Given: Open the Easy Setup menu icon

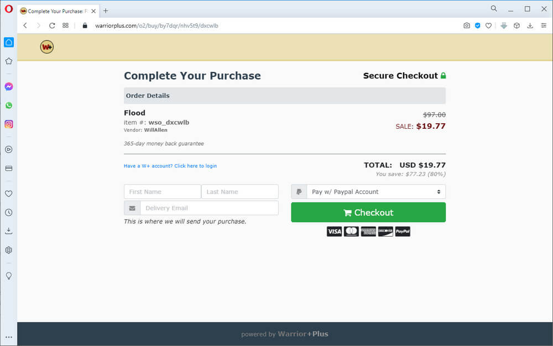Looking at the screenshot, I should (x=544, y=25).
